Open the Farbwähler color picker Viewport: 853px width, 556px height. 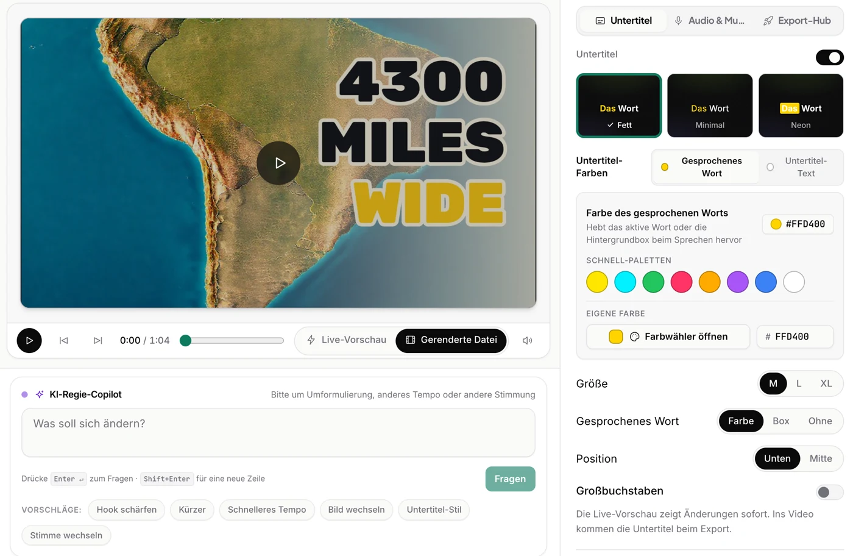tap(668, 337)
